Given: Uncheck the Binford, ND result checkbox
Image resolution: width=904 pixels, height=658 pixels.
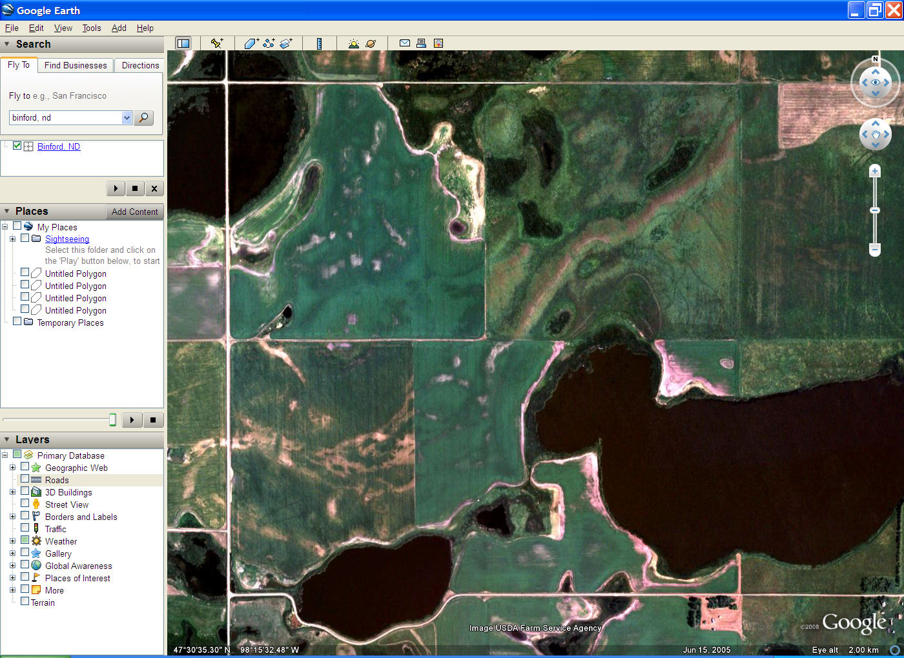Looking at the screenshot, I should 17,146.
